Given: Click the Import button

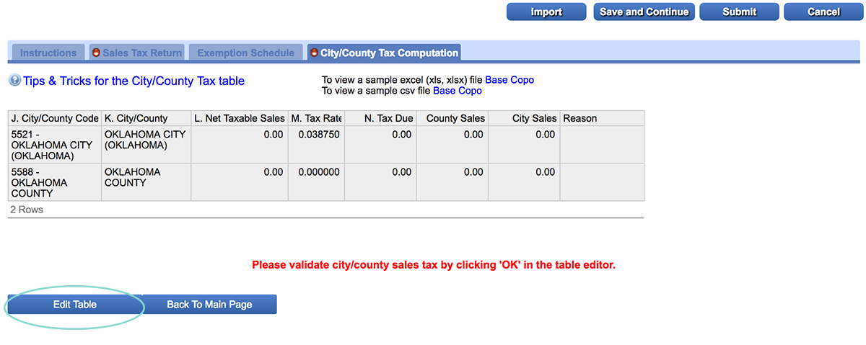Looking at the screenshot, I should pyautogui.click(x=546, y=12).
